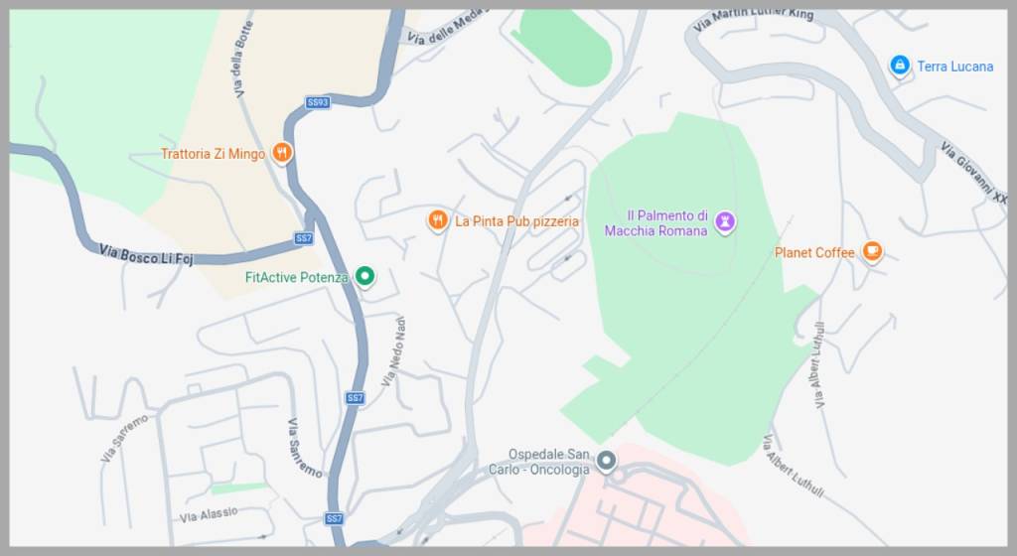
Task: Open the FitActive Potenza text label
Action: point(296,277)
